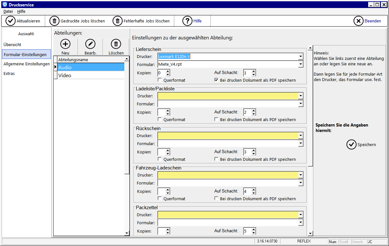389x246 pixels.
Task: Edit the Abteilung using the pencil icon
Action: 90,44
